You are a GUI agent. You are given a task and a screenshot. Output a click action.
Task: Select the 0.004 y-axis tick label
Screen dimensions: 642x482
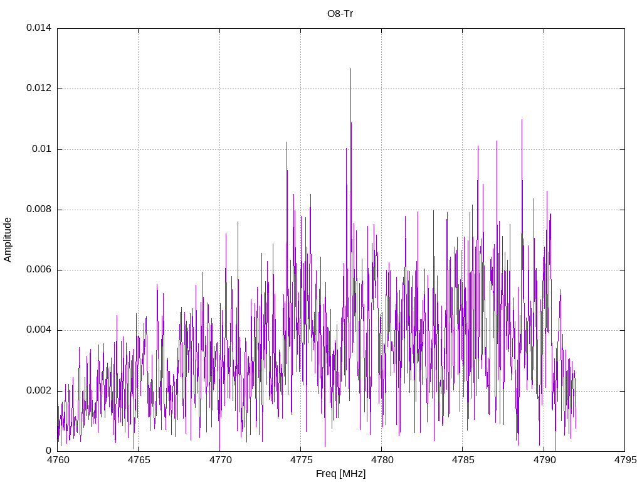(x=39, y=330)
